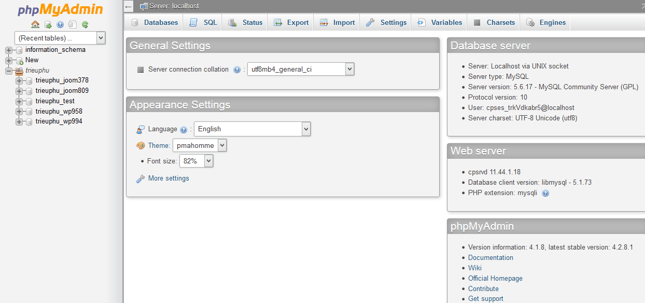Click the phpMyAdmin logo

tap(60, 10)
